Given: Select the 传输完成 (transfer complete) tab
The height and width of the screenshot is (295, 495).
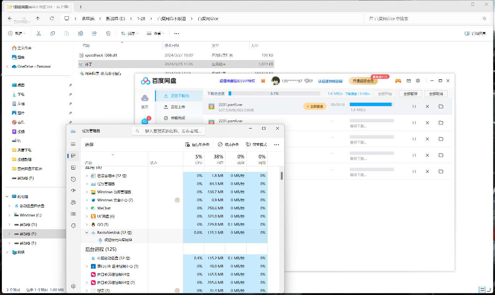Looking at the screenshot, I should [177, 118].
